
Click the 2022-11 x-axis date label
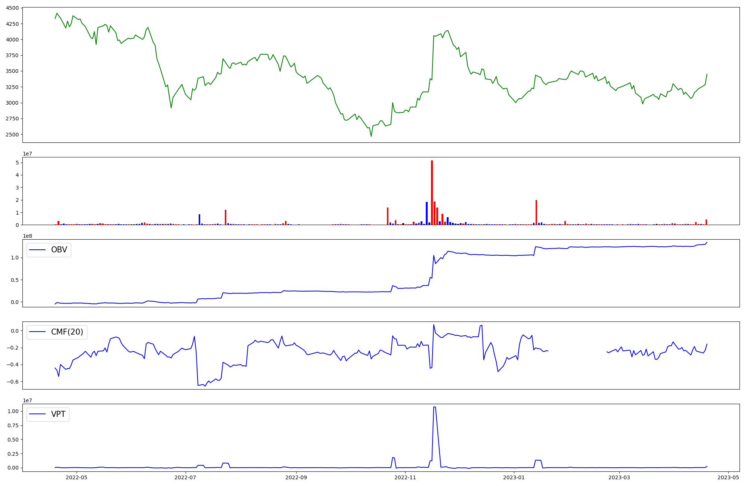(x=405, y=477)
